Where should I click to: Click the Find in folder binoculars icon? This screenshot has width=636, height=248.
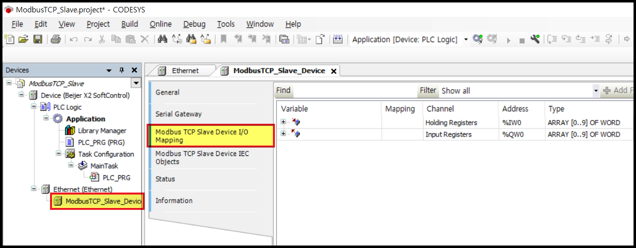pos(191,40)
